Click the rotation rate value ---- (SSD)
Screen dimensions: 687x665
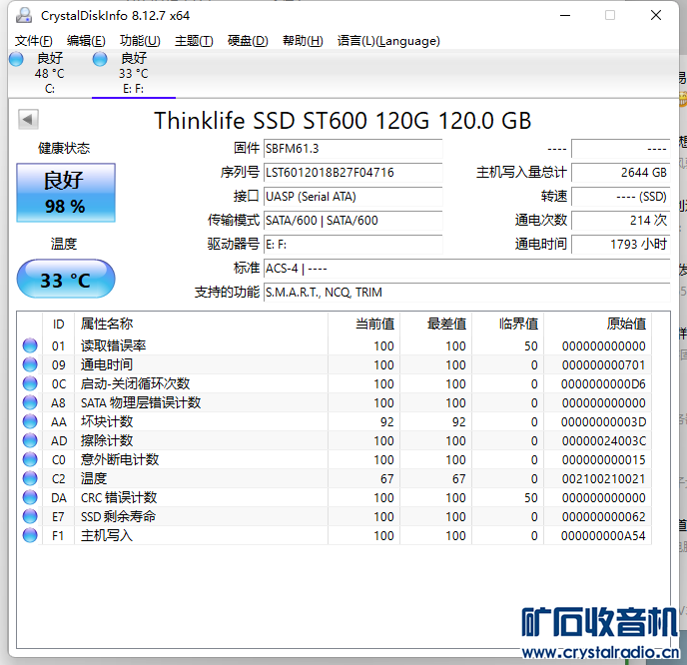pyautogui.click(x=621, y=197)
